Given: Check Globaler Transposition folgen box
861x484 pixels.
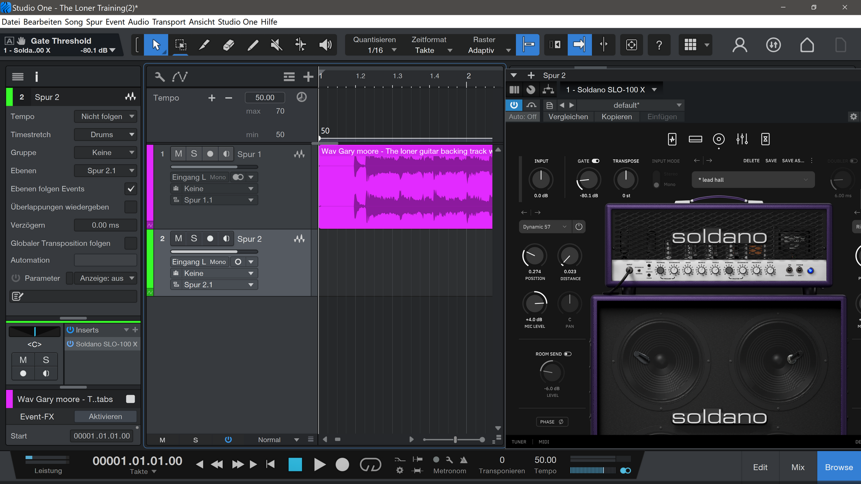Looking at the screenshot, I should tap(130, 243).
